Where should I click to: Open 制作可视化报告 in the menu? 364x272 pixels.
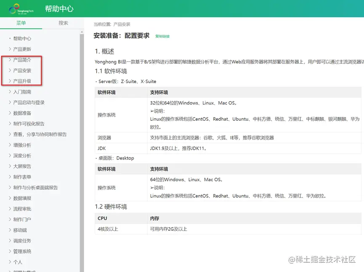[x=29, y=123]
